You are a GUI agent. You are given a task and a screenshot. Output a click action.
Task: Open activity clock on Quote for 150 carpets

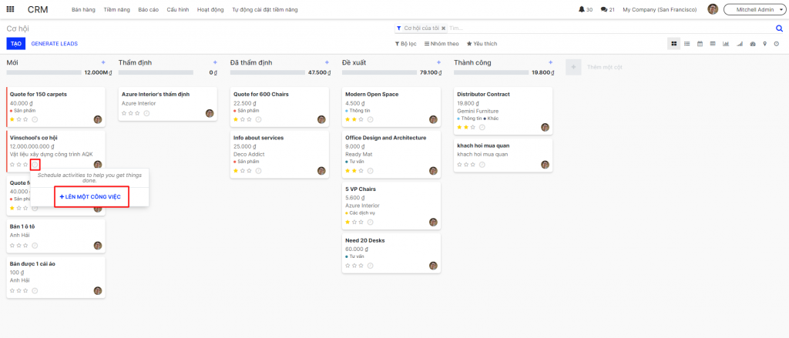click(x=35, y=119)
